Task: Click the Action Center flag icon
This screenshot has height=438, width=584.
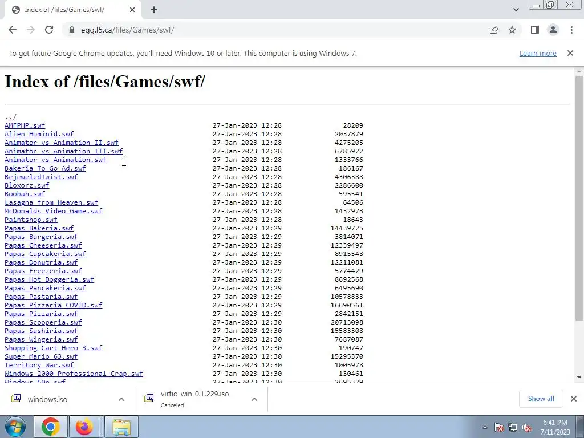Action: coord(499,427)
